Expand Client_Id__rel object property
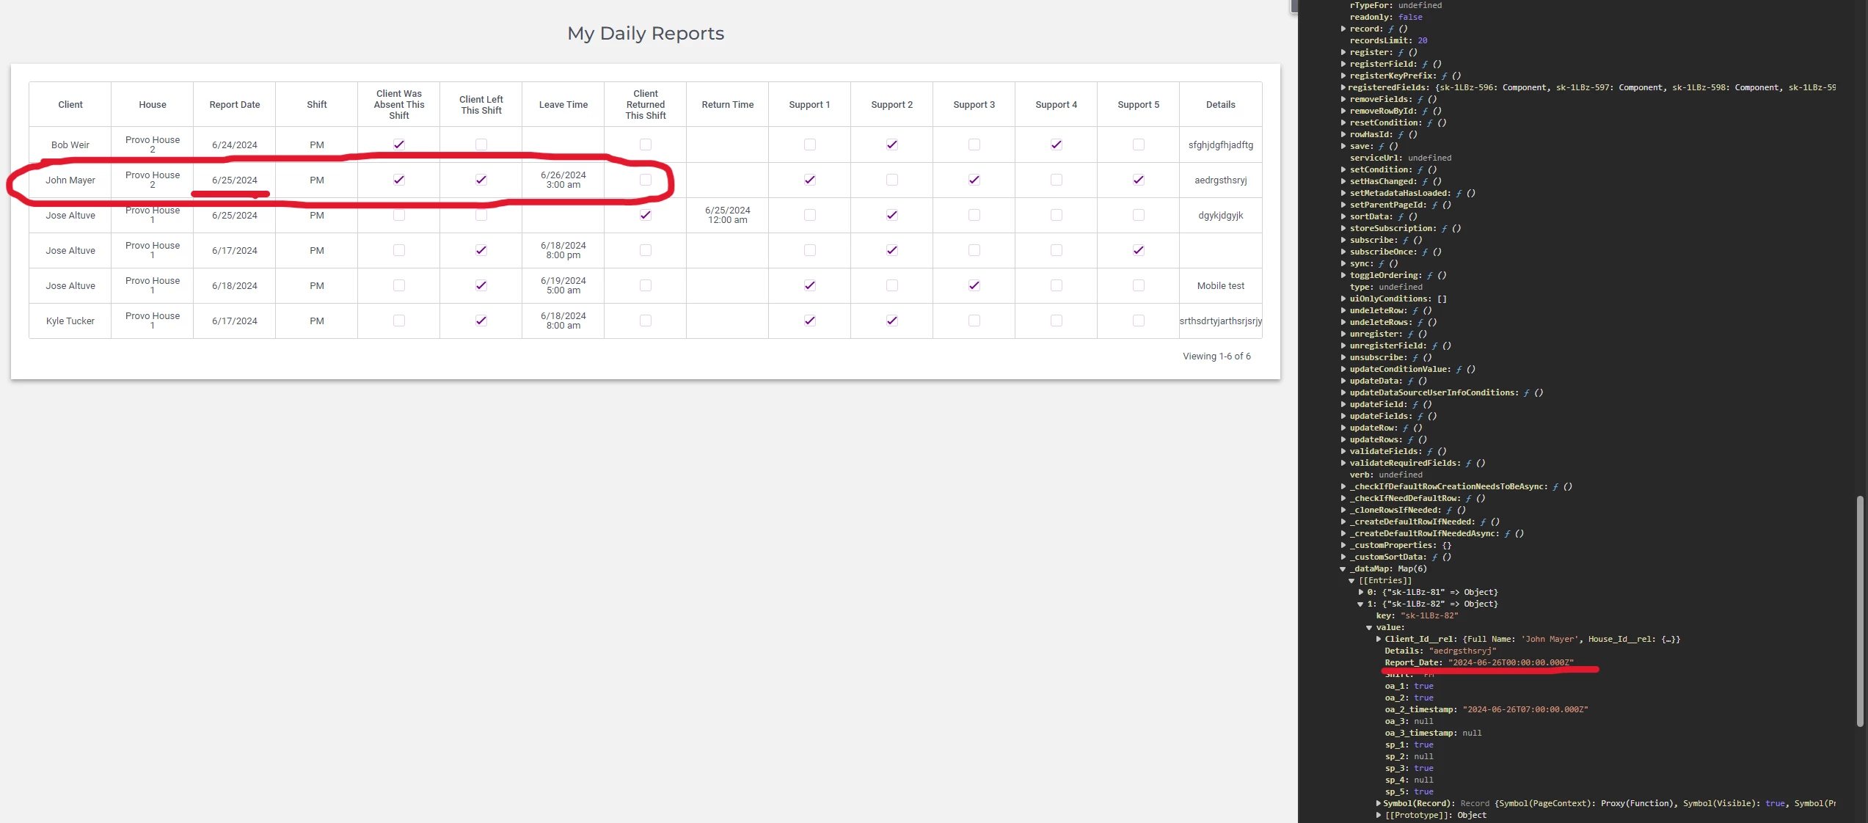 coord(1378,639)
